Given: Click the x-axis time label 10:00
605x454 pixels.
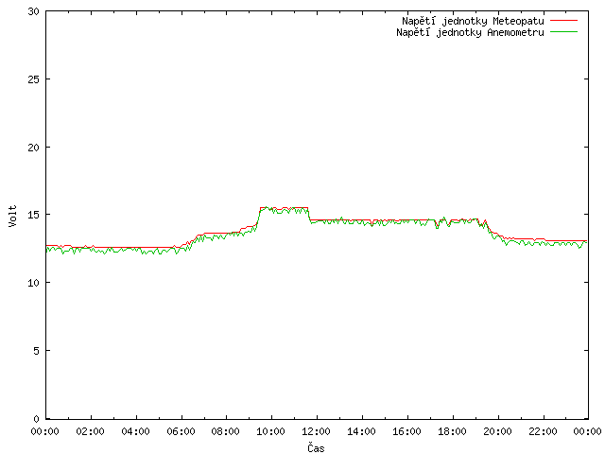Looking at the screenshot, I should [x=271, y=431].
